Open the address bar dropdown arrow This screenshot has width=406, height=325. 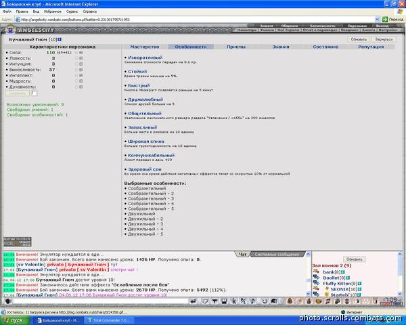(x=378, y=20)
